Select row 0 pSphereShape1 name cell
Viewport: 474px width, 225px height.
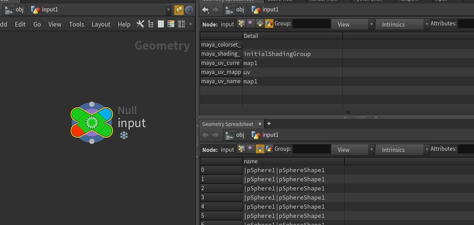293,170
